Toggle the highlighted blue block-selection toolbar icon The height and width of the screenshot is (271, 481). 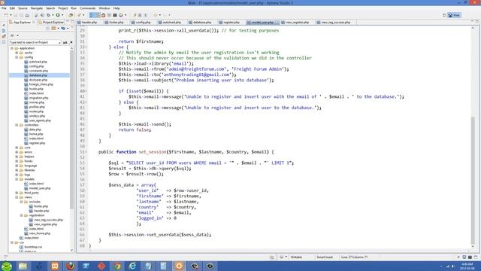point(92,15)
